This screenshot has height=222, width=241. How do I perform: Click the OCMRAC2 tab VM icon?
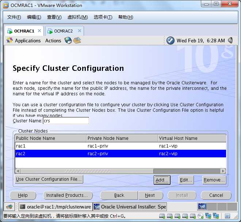(50, 31)
